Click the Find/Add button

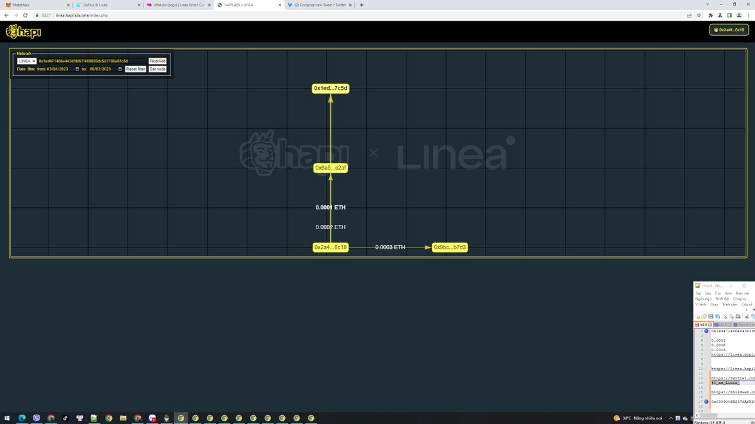tap(157, 61)
